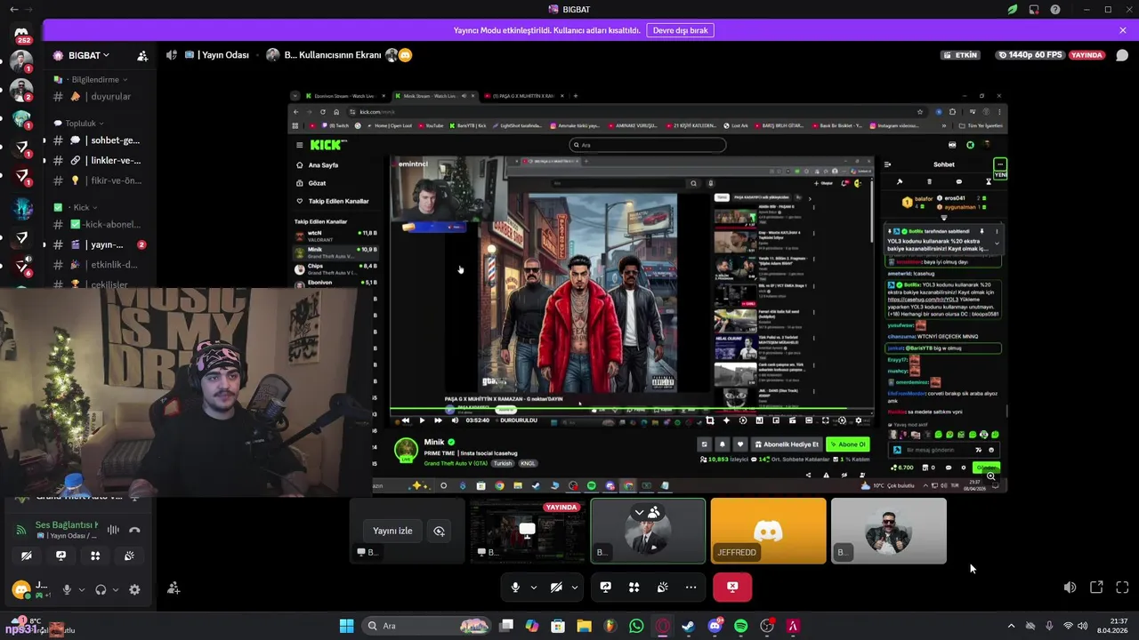Viewport: 1139px width, 640px height.
Task: Click invite people icon beside BIGBAT header
Action: [142, 55]
